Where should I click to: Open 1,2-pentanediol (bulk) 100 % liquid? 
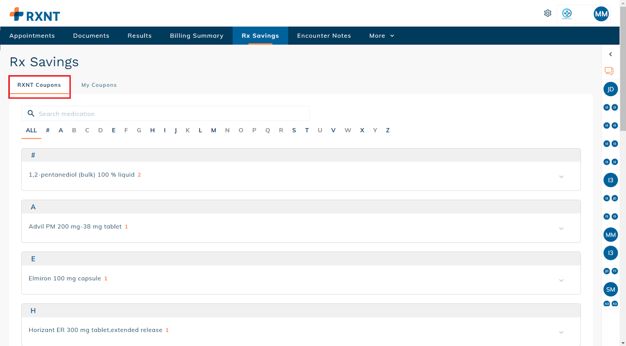(82, 175)
